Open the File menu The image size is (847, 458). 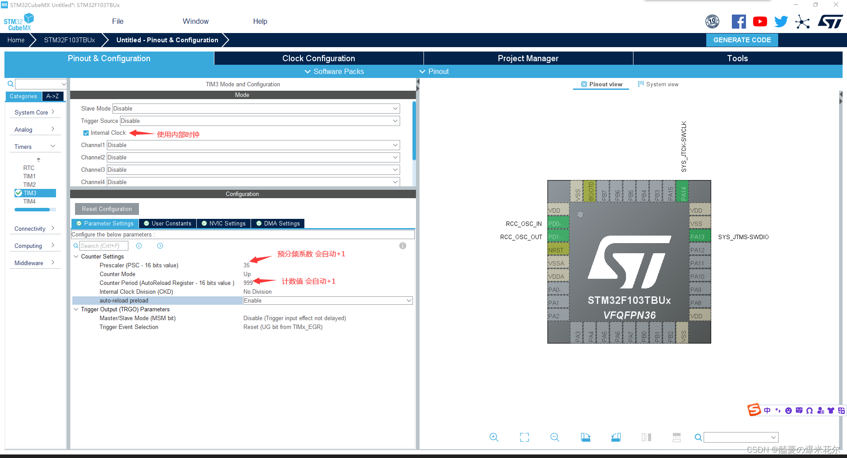[x=118, y=21]
